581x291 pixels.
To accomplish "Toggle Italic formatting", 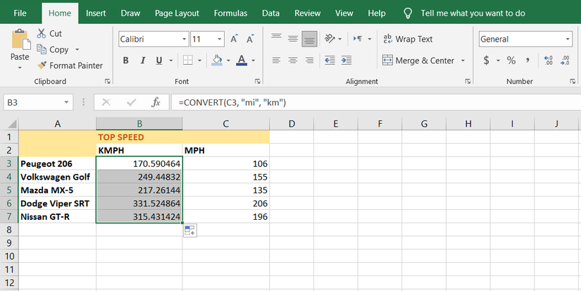I will [143, 61].
